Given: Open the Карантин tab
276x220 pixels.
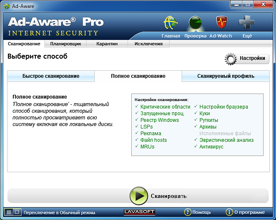Looking at the screenshot, I should 107,44.
